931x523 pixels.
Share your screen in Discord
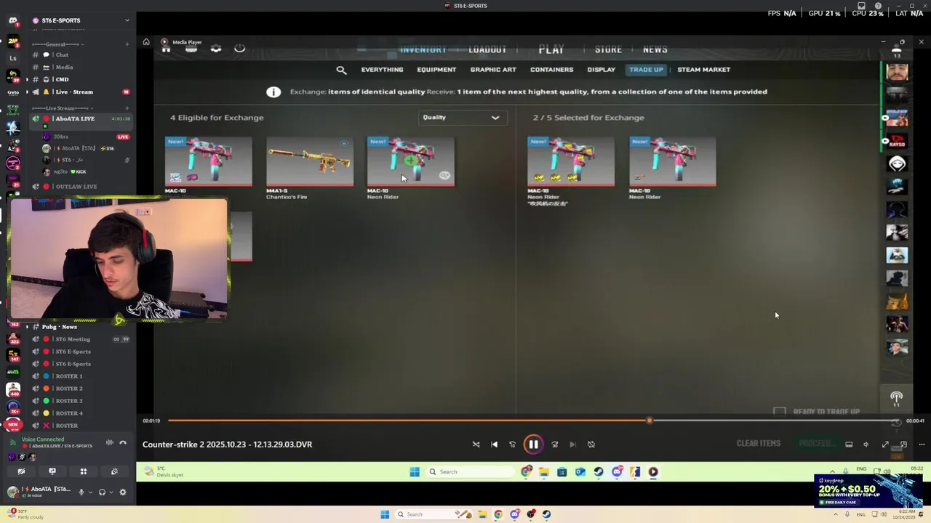(x=52, y=471)
